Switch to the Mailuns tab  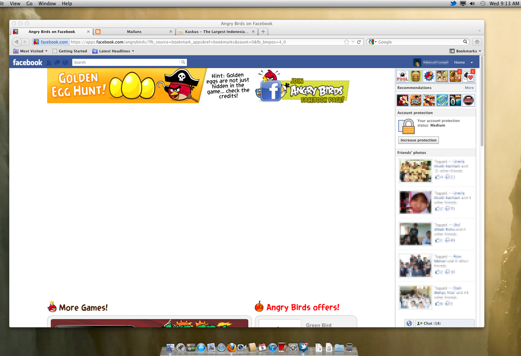[134, 32]
